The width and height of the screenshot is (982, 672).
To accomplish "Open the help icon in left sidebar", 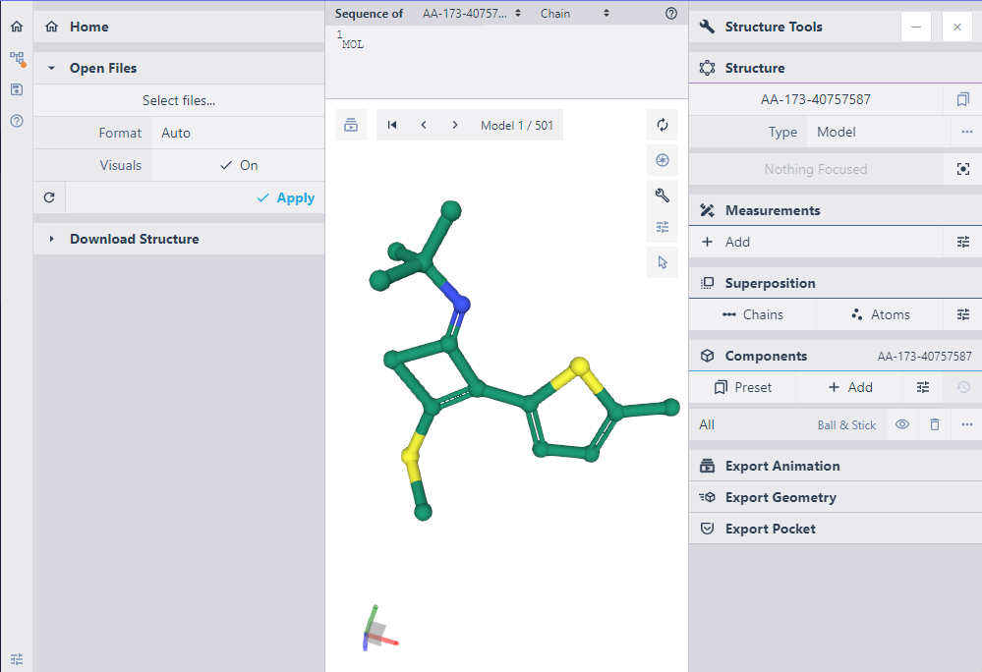I will 17,121.
